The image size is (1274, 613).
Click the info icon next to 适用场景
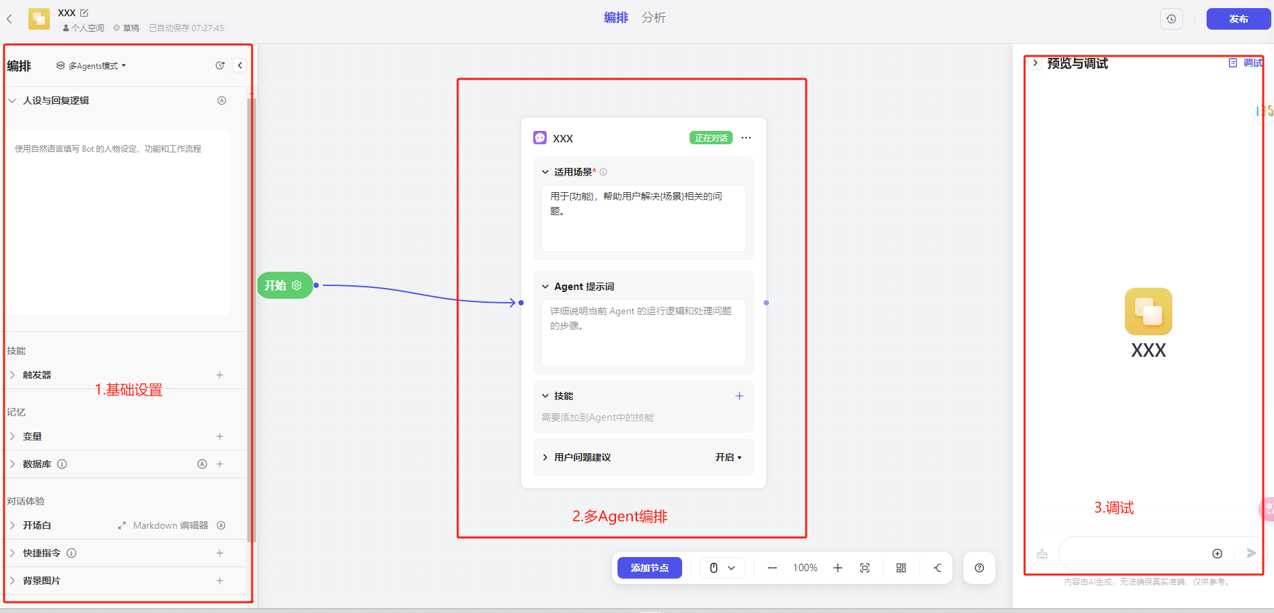coord(603,172)
